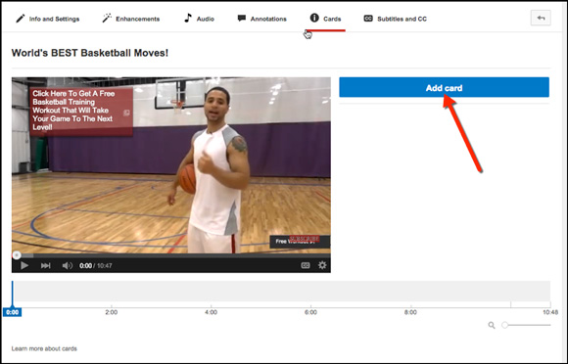Open Learn more about cards link
The width and height of the screenshot is (568, 364).
tap(44, 348)
